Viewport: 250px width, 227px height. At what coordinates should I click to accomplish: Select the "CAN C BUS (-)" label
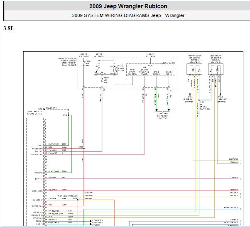168,73
